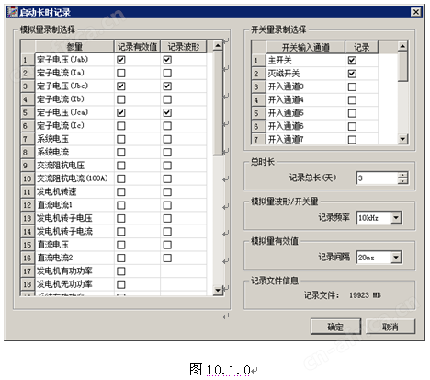
Task: Click the 参量 column header
Action: 74,47
